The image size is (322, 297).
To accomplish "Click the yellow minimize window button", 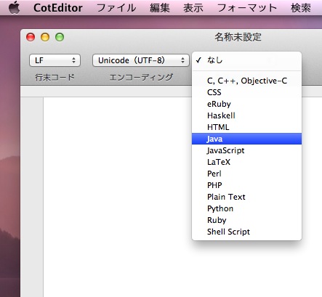I will click(45, 37).
